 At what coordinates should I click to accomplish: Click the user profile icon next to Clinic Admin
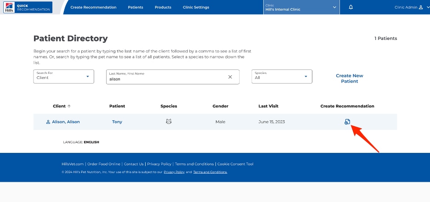(x=421, y=7)
